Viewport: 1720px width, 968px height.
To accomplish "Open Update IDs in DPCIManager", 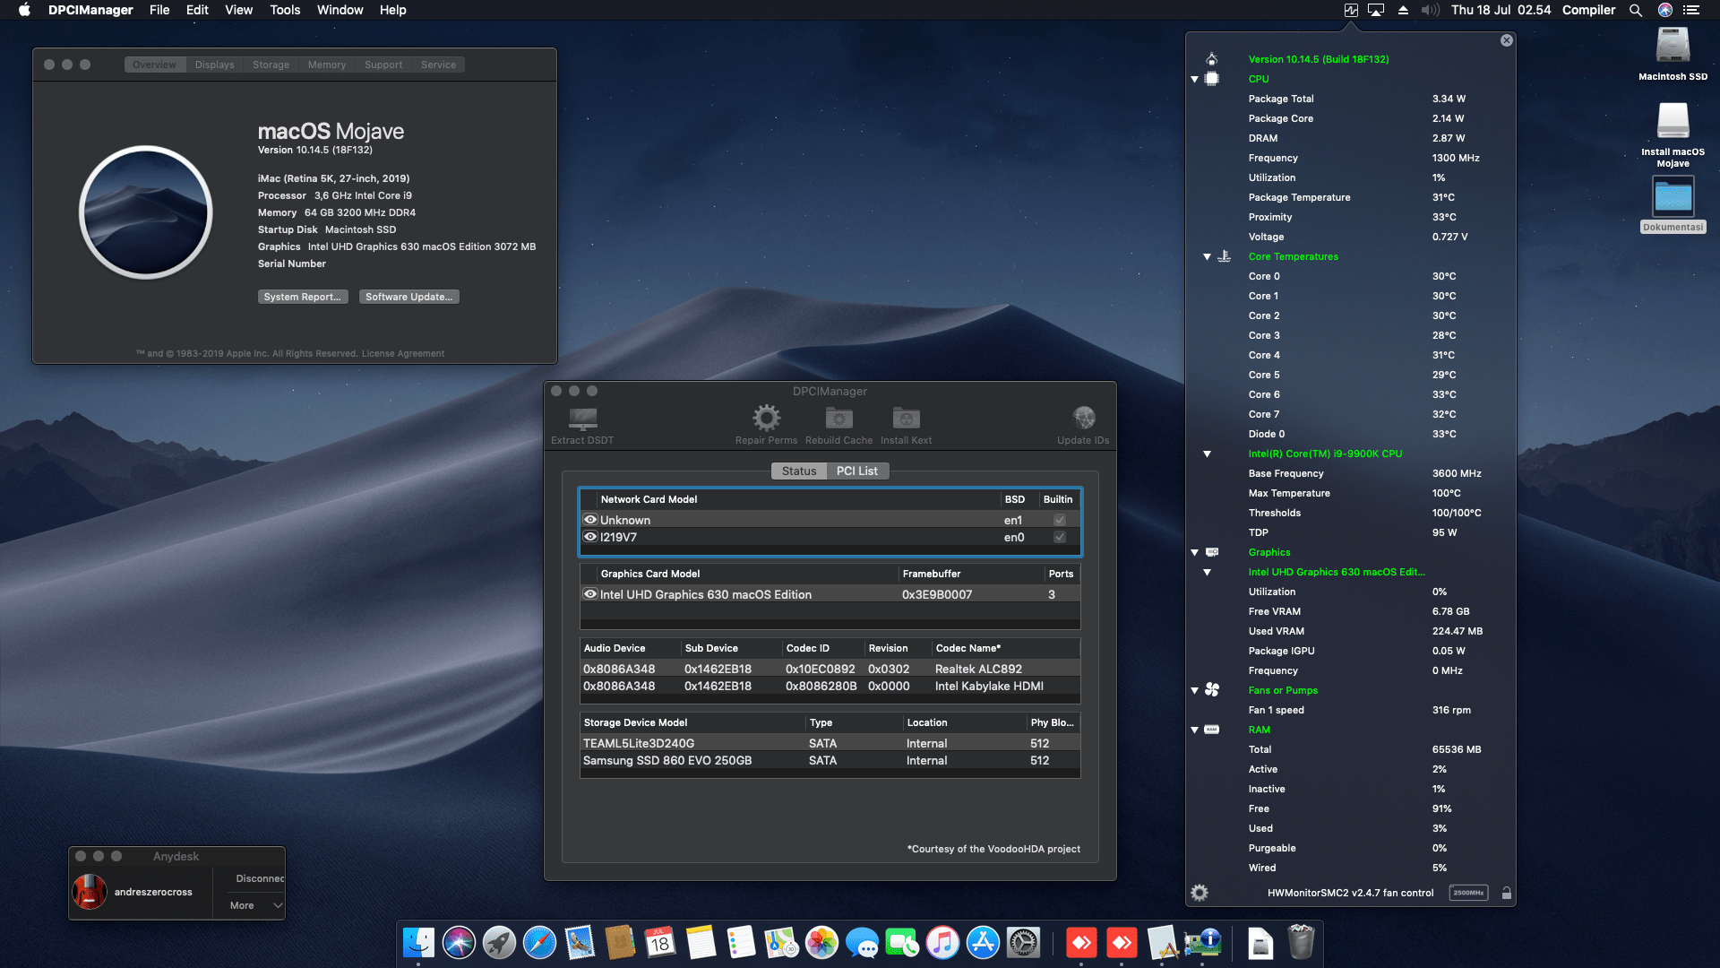I will click(1083, 419).
